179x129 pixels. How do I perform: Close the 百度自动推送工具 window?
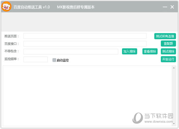[172, 7]
